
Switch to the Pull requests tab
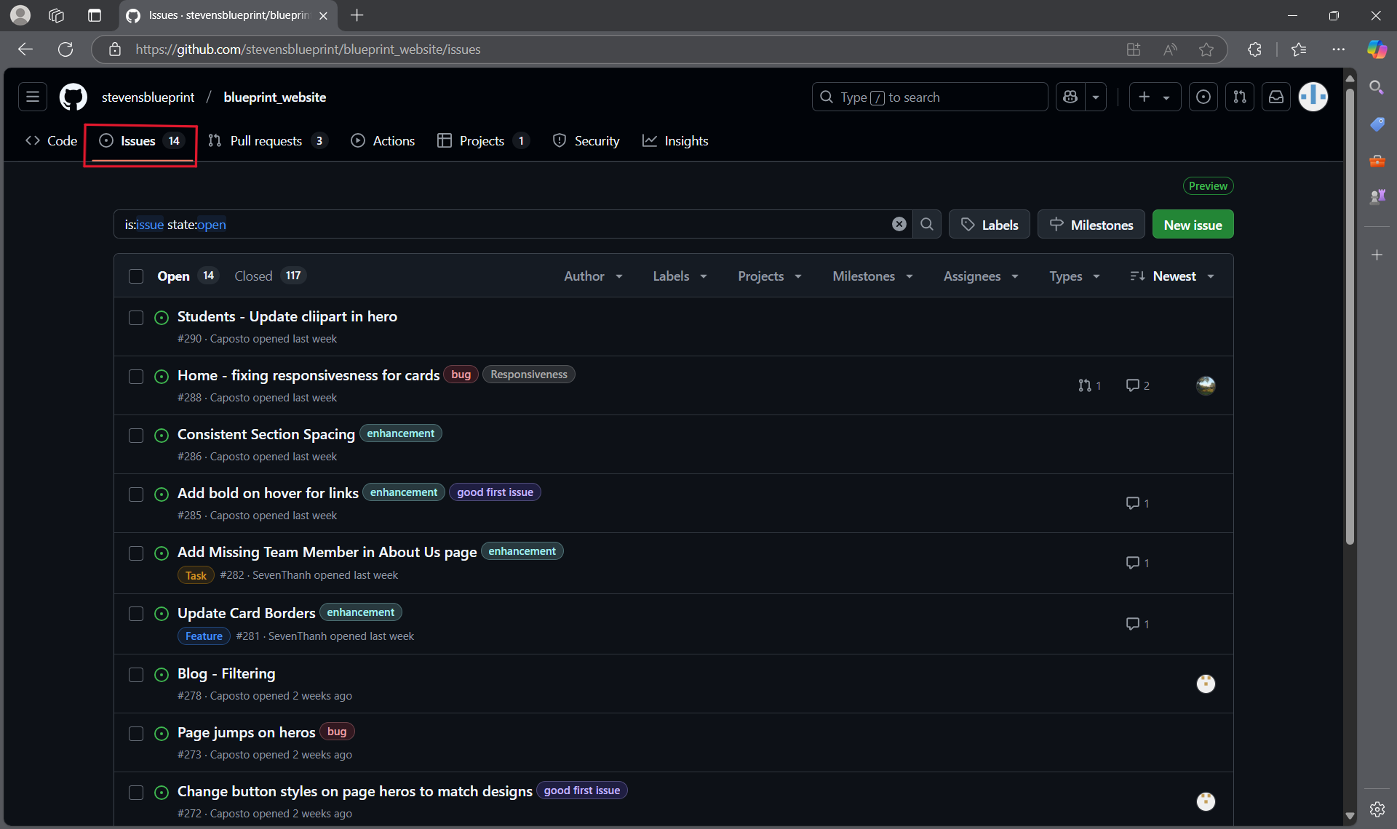(267, 141)
